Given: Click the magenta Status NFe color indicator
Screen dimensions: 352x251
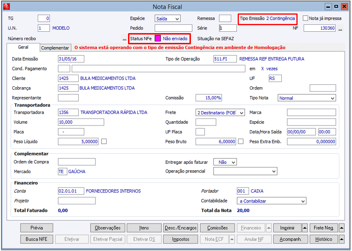Looking at the screenshot, I should [157, 38].
